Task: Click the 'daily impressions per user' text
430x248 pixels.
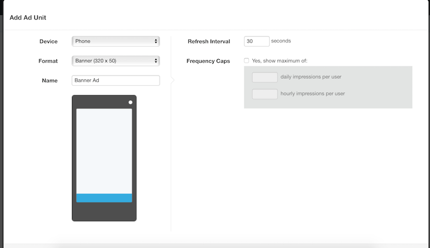Action: tap(311, 77)
